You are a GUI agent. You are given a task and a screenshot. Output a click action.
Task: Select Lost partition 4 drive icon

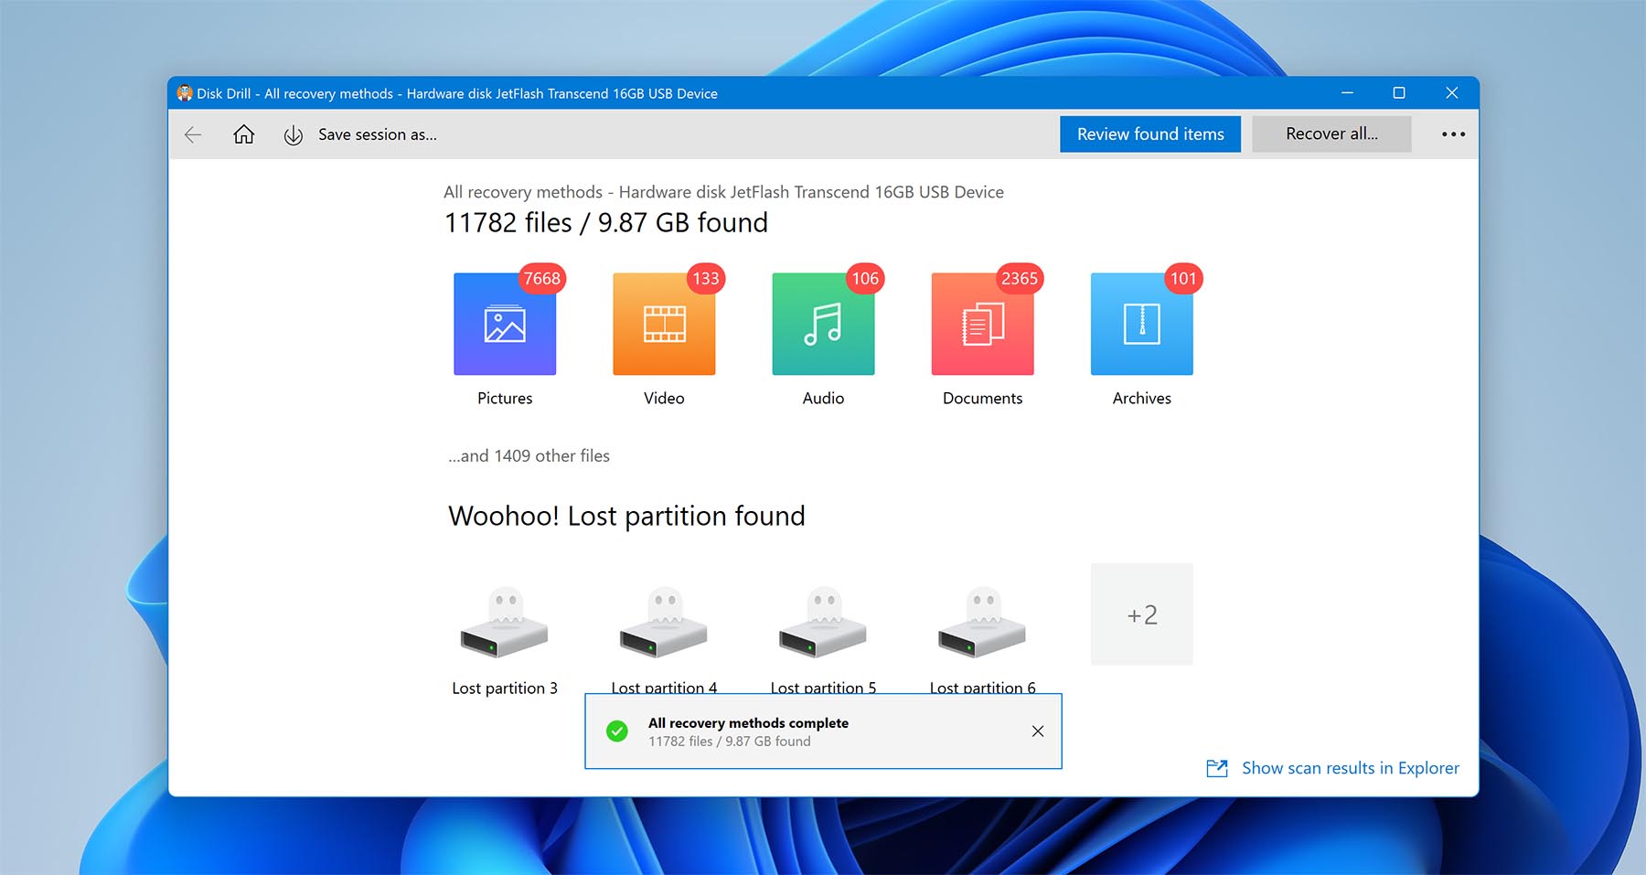pyautogui.click(x=664, y=623)
